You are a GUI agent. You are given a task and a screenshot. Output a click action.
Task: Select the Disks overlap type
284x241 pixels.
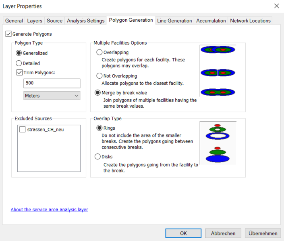tap(97, 157)
